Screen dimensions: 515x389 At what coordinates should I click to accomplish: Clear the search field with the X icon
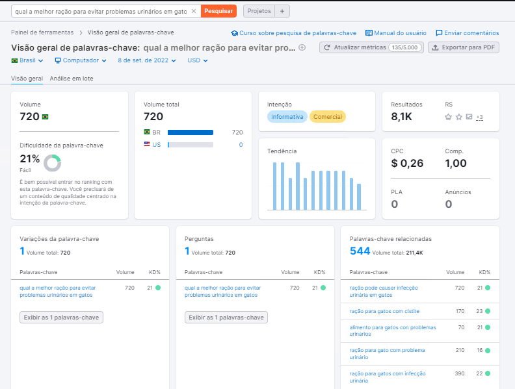pyautogui.click(x=194, y=11)
